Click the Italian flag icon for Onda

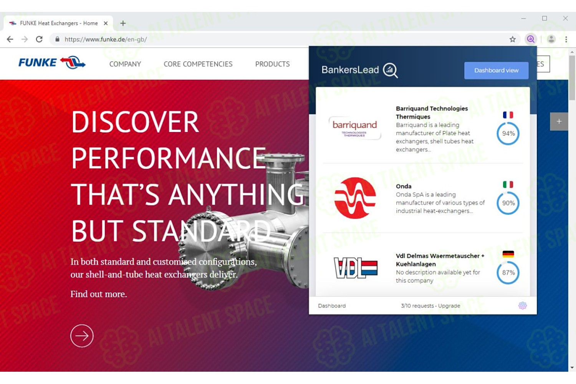click(x=508, y=184)
